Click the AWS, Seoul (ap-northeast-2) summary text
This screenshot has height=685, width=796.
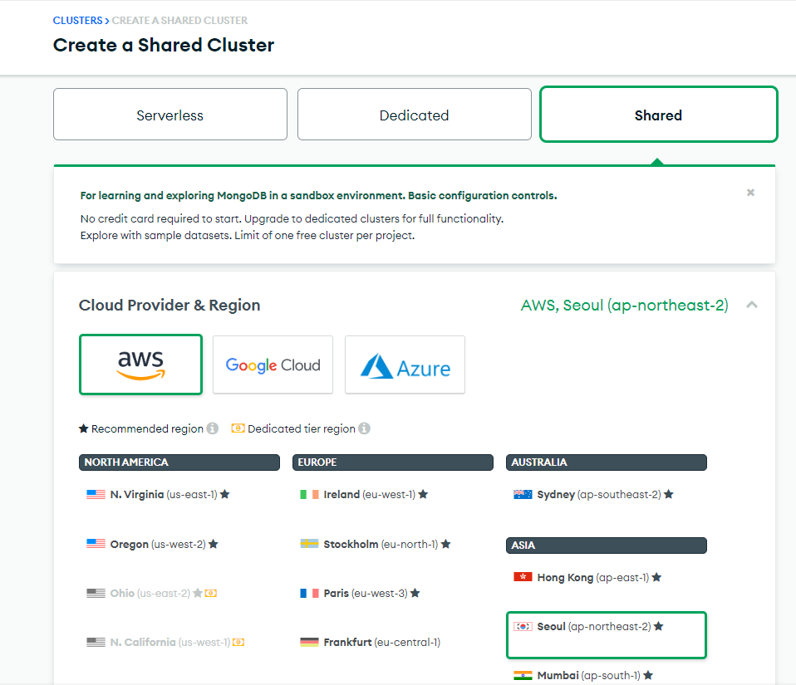pos(624,305)
